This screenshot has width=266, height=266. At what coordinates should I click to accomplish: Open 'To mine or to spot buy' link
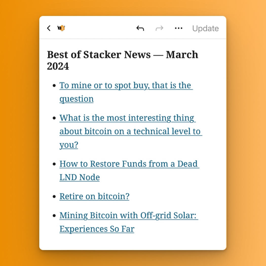click(126, 92)
